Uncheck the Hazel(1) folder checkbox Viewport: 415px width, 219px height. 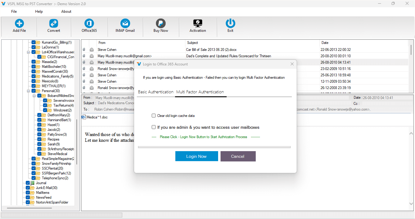[39, 125]
